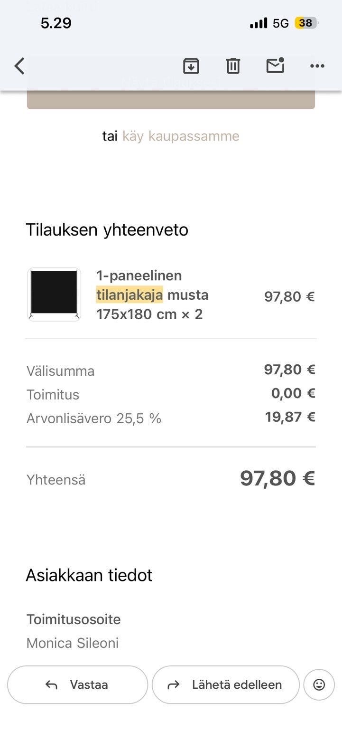
Task: Open the three-dot more options menu
Action: 317,66
